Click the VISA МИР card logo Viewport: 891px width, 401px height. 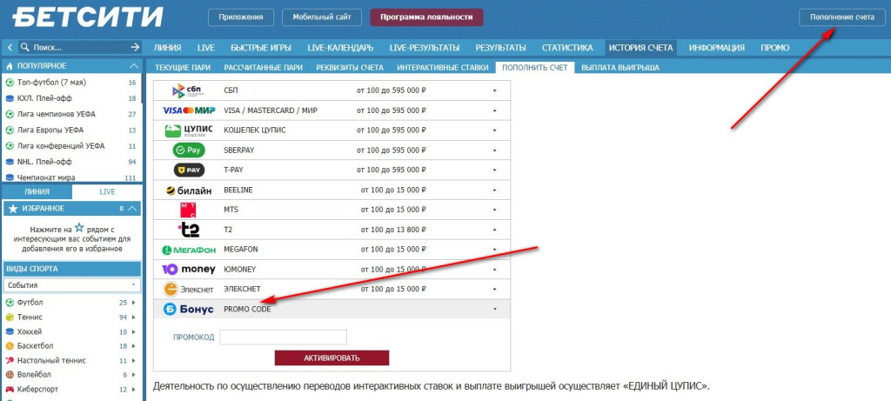[x=188, y=110]
